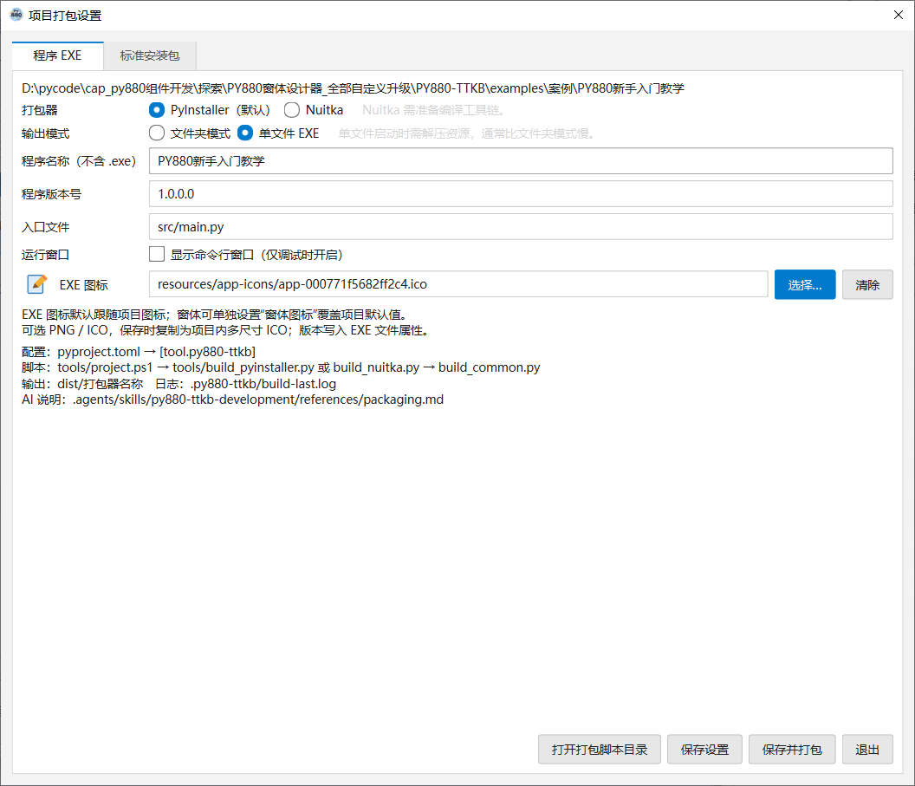Click the 运行窗口 label

coord(46,255)
